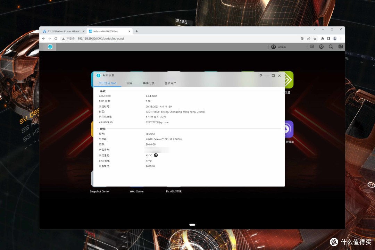Image resolution: width=375 pixels, height=250 pixels.
Task: Share this page icon
Action: click(x=309, y=39)
